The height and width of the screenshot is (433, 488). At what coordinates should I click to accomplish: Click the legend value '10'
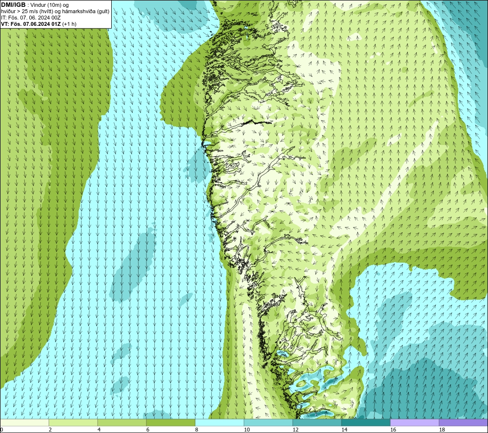247,430
